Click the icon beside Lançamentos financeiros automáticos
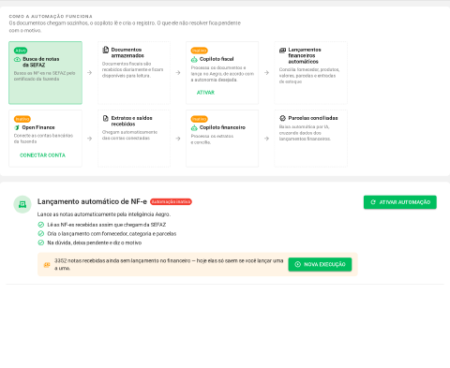The image size is (450, 368). (282, 50)
